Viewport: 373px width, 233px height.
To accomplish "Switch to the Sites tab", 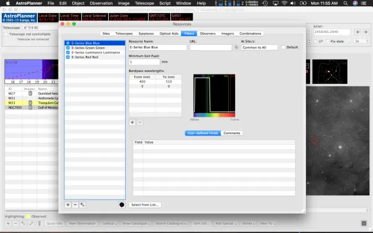I will pos(106,34).
